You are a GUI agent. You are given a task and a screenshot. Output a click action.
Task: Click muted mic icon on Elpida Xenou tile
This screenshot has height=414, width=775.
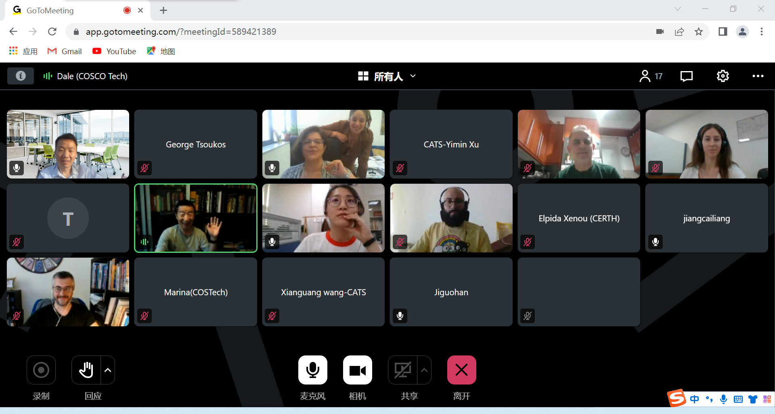(528, 242)
